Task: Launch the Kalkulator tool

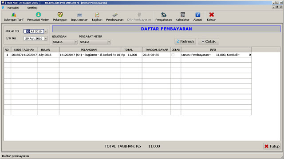Action: tap(182, 17)
